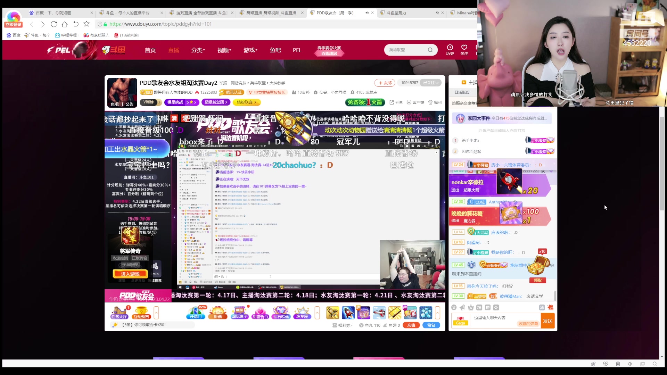Reload the page with the refresh icon
The width and height of the screenshot is (667, 375).
click(53, 24)
